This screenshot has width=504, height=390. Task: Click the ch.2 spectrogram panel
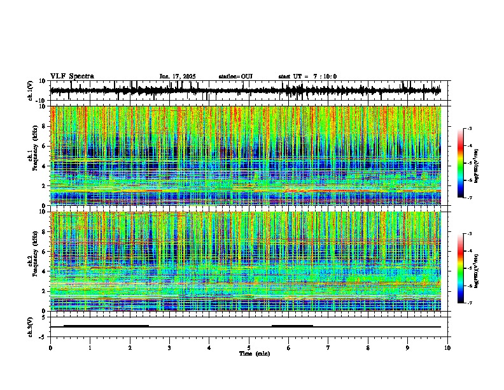point(246,261)
